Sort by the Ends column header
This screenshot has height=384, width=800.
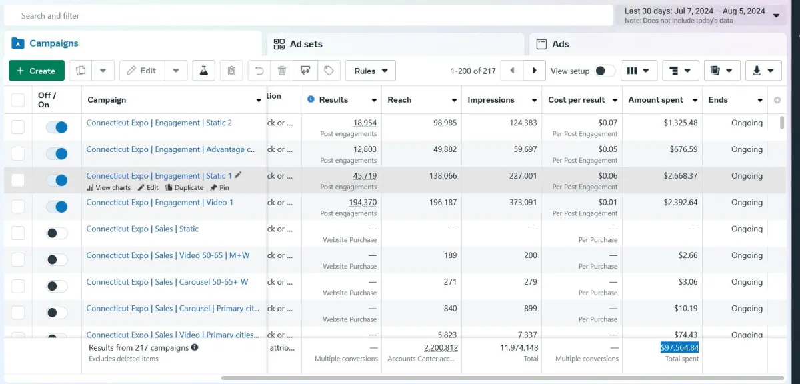718,100
